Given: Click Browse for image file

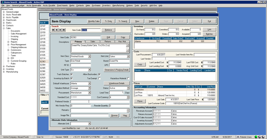Looking at the screenshot, I should [x=114, y=115].
